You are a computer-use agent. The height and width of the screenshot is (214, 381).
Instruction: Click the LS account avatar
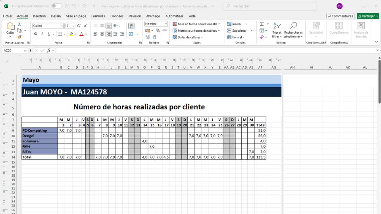point(339,6)
